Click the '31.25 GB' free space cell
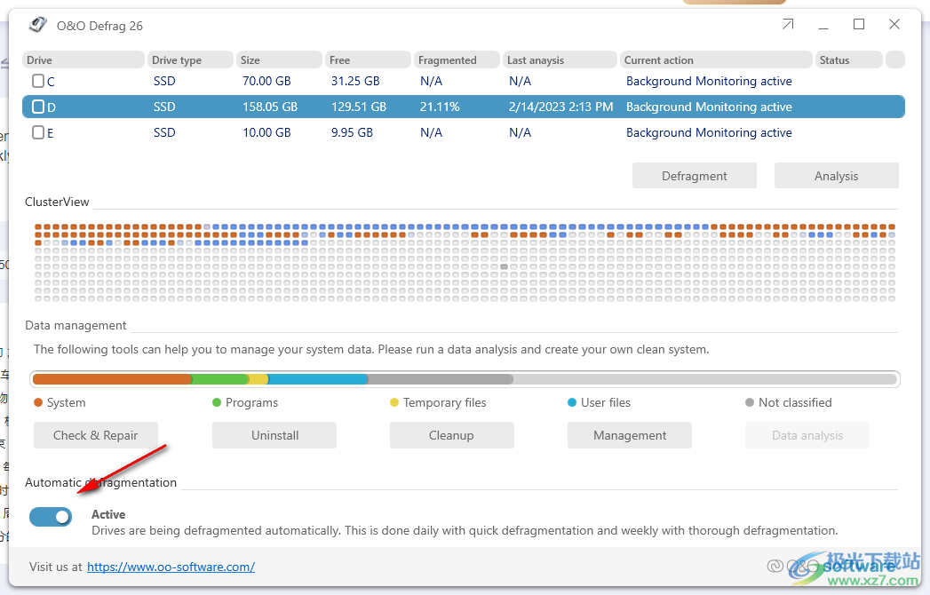The height and width of the screenshot is (595, 930). 355,81
